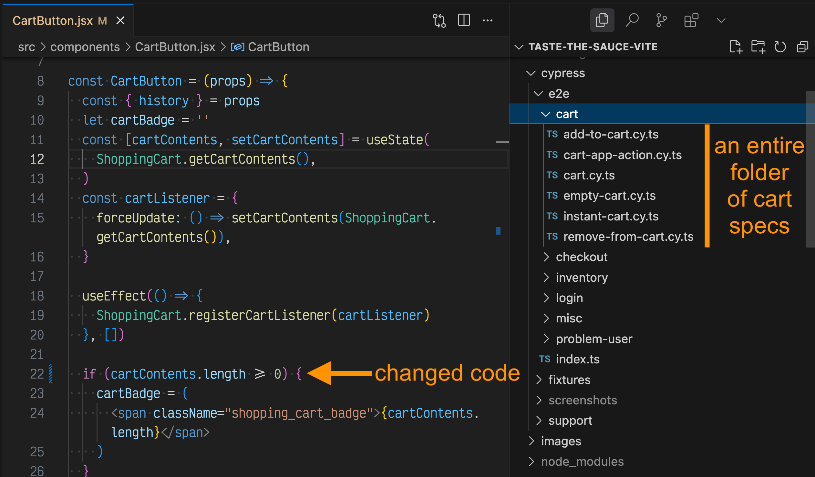Open the Explorer view icon
Image resolution: width=815 pixels, height=477 pixels.
click(602, 20)
